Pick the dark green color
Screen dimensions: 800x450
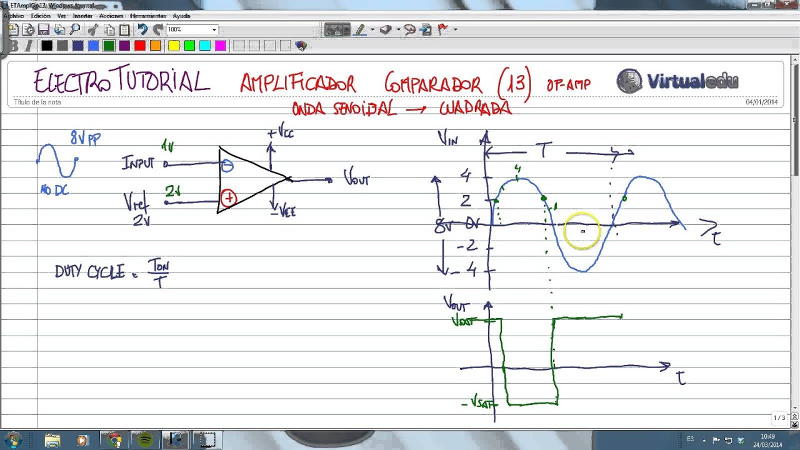(109, 46)
